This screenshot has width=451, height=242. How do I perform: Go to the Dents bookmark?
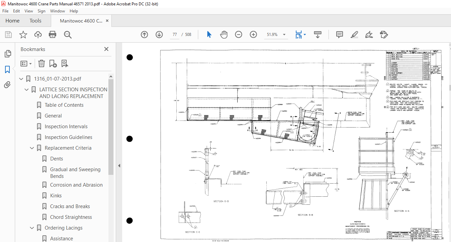click(57, 159)
